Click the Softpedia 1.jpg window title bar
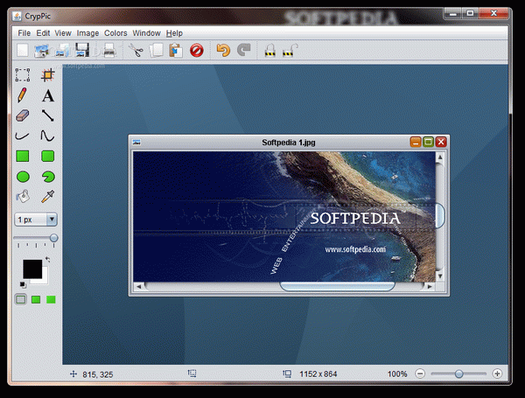This screenshot has width=525, height=398. (289, 143)
